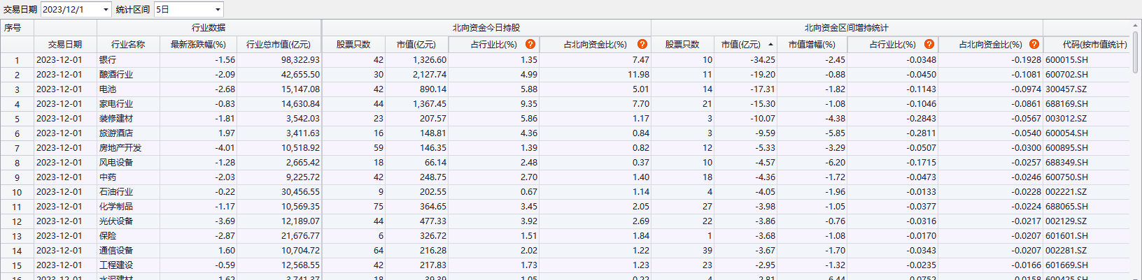Screen dimensions: 1142x280
Task: Click 股票只数 header under 北向资金今日持股
Action: (x=353, y=44)
